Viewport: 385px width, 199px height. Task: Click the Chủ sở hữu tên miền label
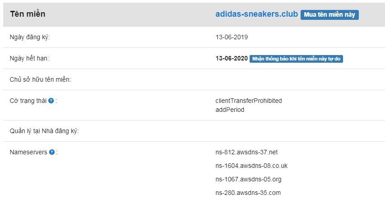(x=41, y=79)
